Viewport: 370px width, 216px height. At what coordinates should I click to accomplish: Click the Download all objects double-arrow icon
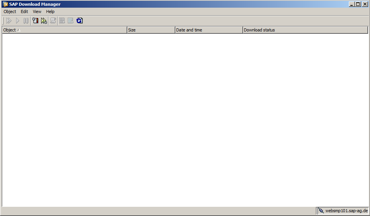pos(9,21)
